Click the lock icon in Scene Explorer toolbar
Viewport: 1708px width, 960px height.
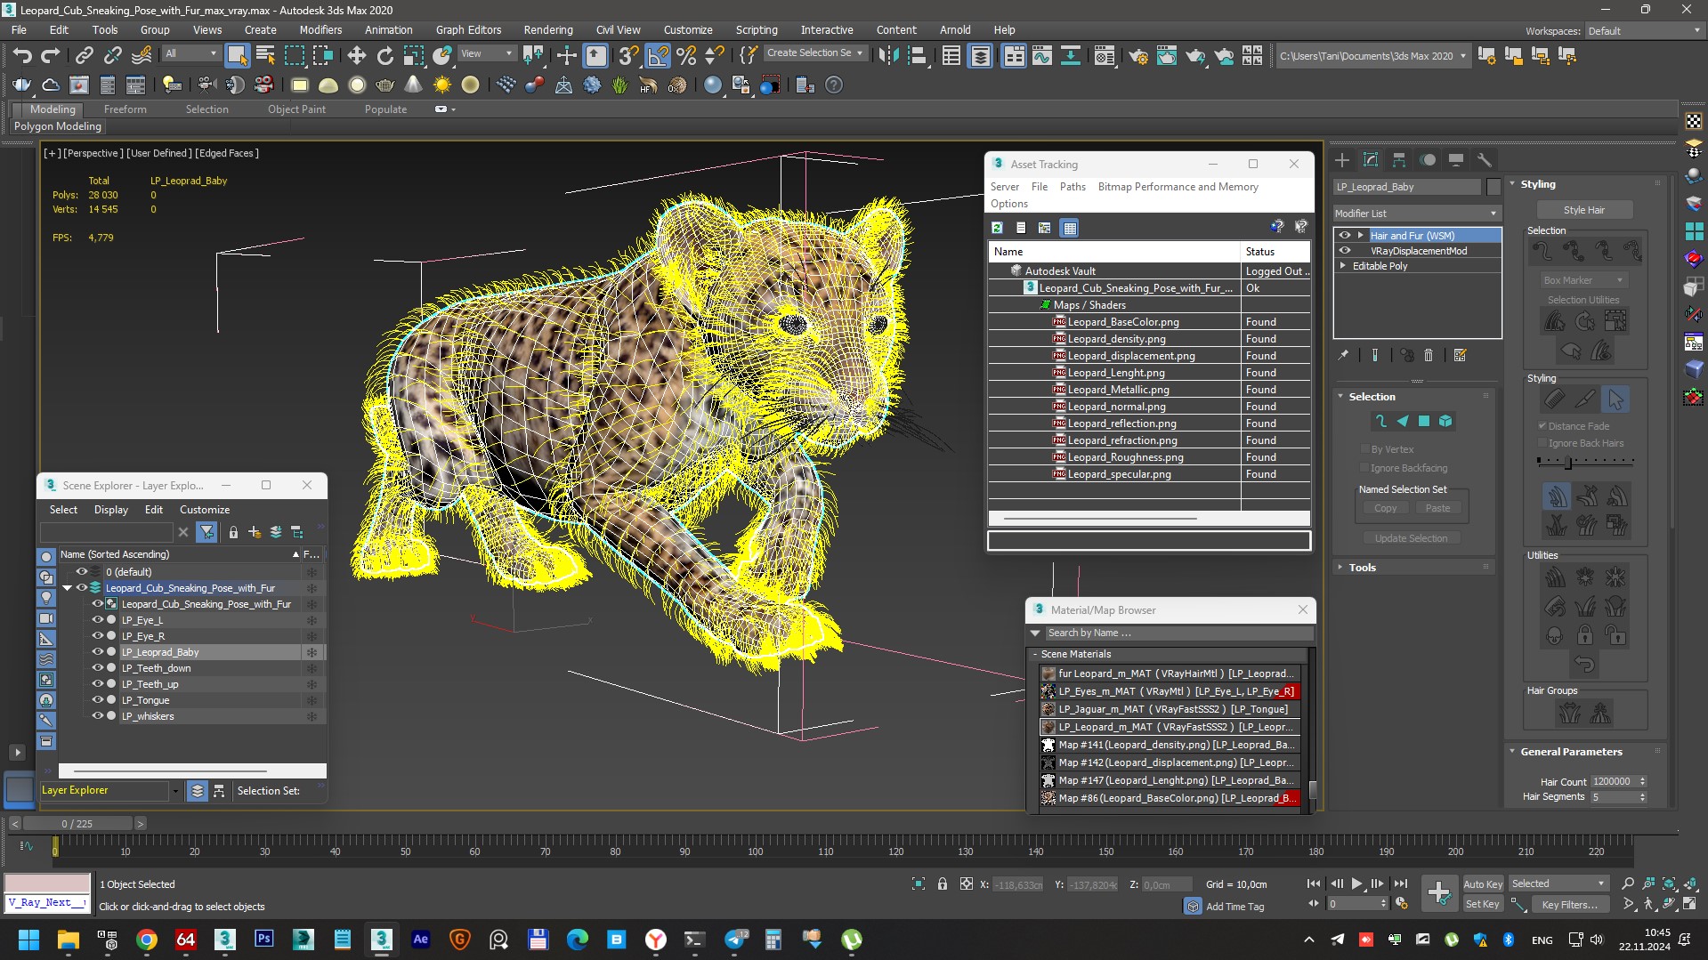pyautogui.click(x=233, y=532)
